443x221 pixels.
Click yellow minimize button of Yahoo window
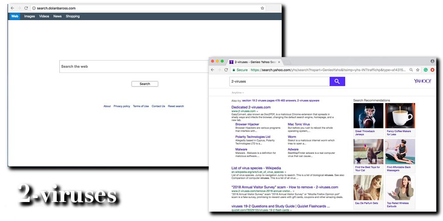coord(217,61)
